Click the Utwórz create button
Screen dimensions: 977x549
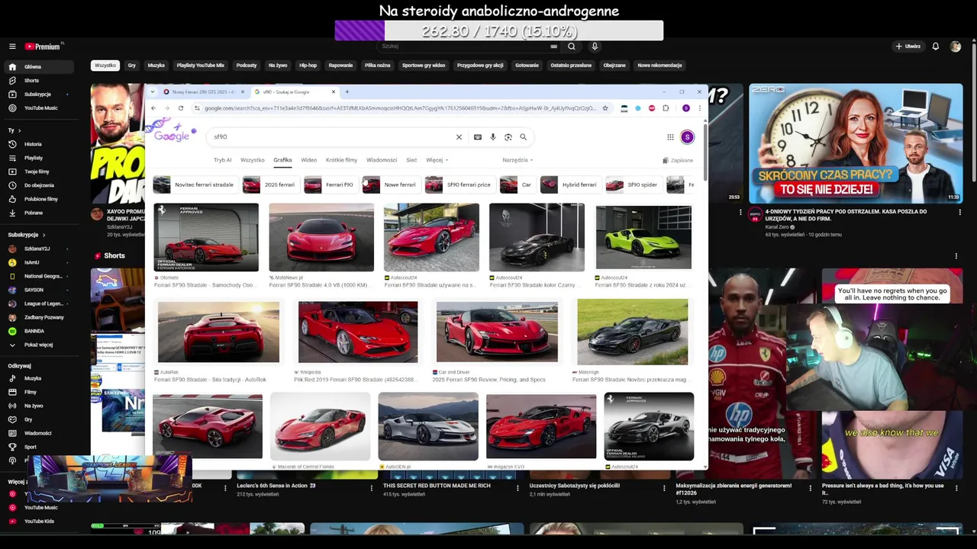coord(908,47)
